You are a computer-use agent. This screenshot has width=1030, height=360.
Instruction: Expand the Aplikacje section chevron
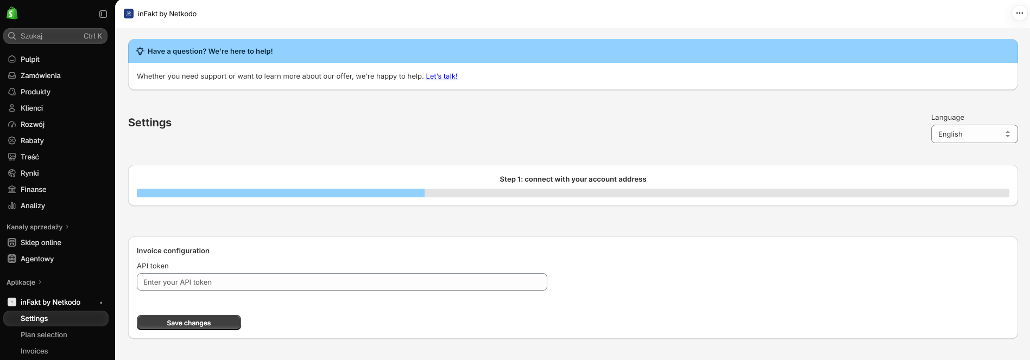40,282
